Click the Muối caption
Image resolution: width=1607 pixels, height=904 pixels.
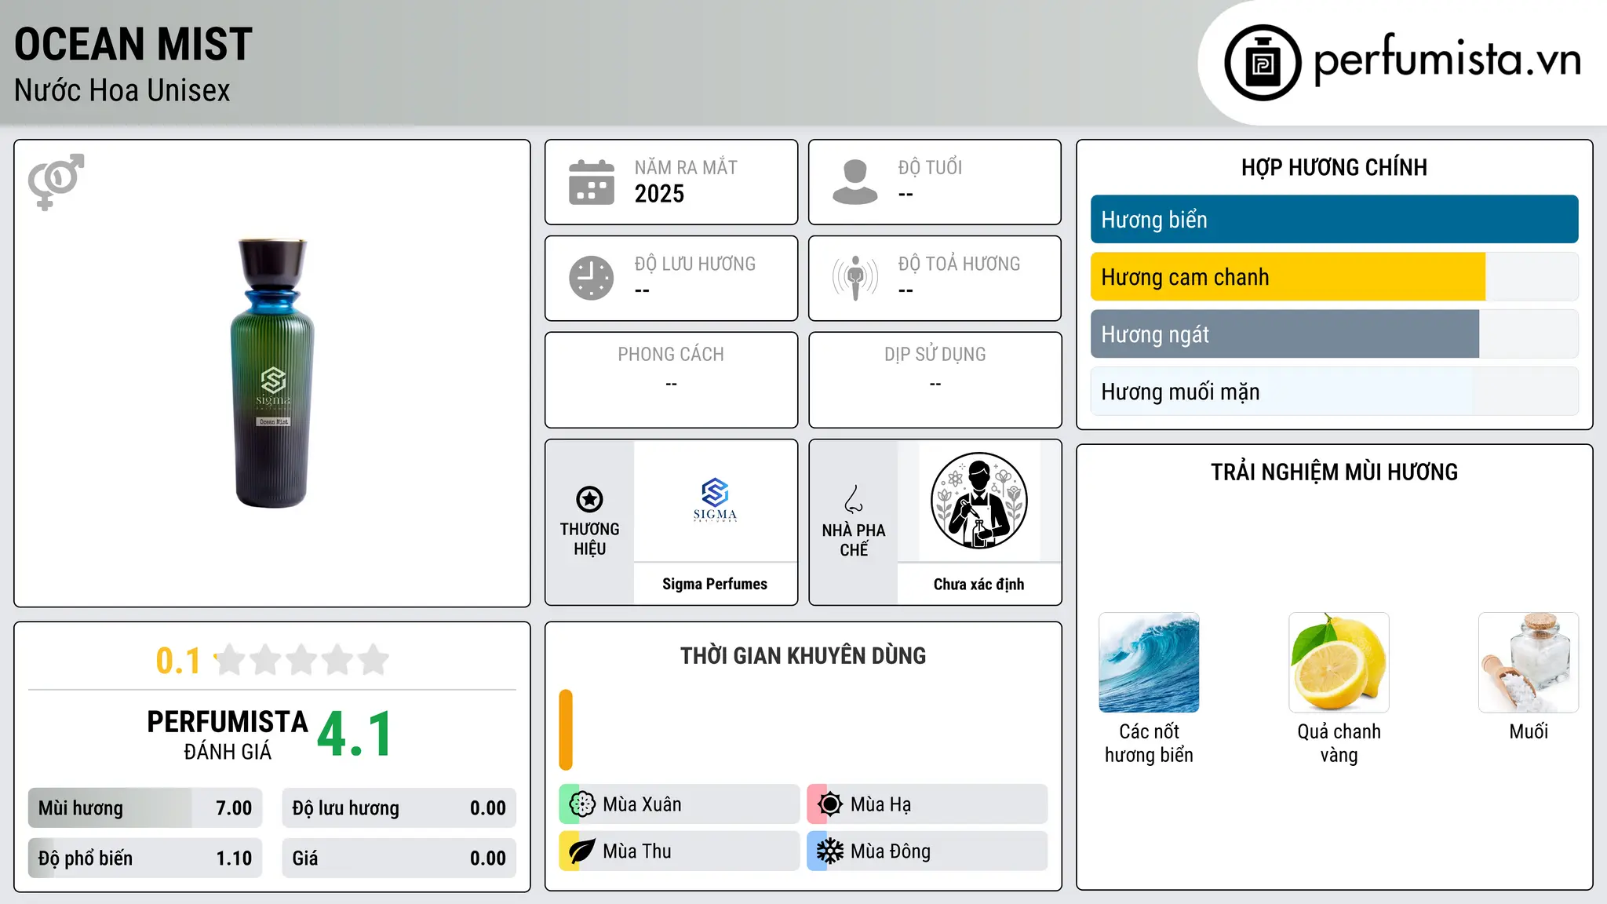(x=1529, y=731)
